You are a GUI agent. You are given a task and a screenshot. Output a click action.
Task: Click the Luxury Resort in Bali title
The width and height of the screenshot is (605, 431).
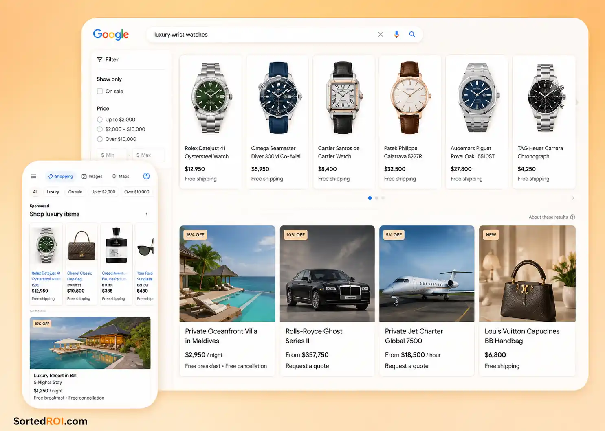coord(55,376)
